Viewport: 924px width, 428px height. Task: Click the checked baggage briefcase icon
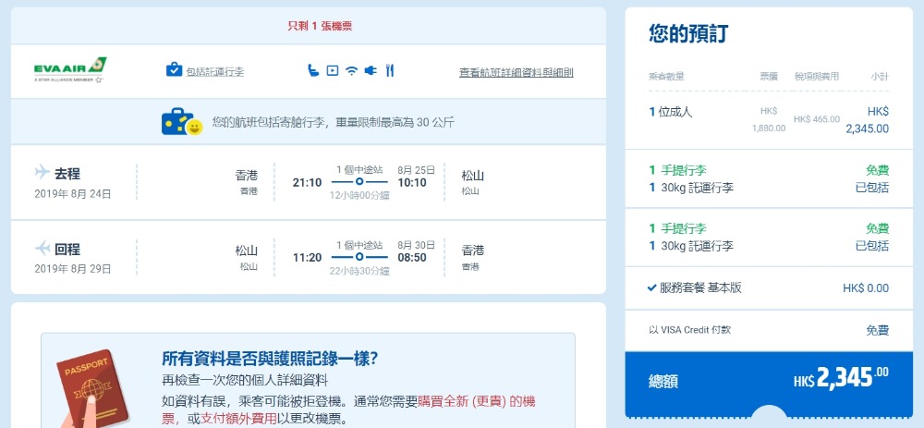[x=174, y=70]
